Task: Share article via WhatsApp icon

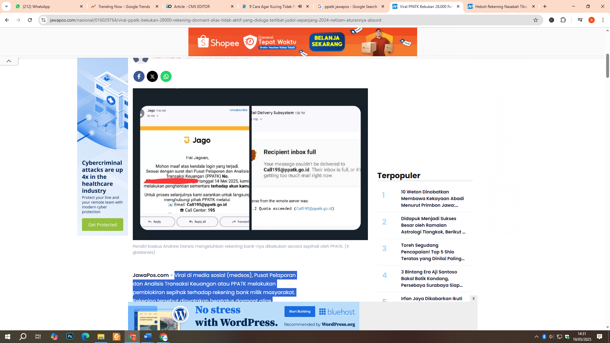Action: pos(166,77)
